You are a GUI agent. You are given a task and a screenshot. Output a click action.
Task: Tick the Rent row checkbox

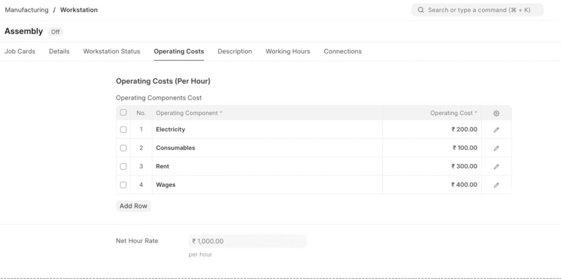(x=123, y=167)
